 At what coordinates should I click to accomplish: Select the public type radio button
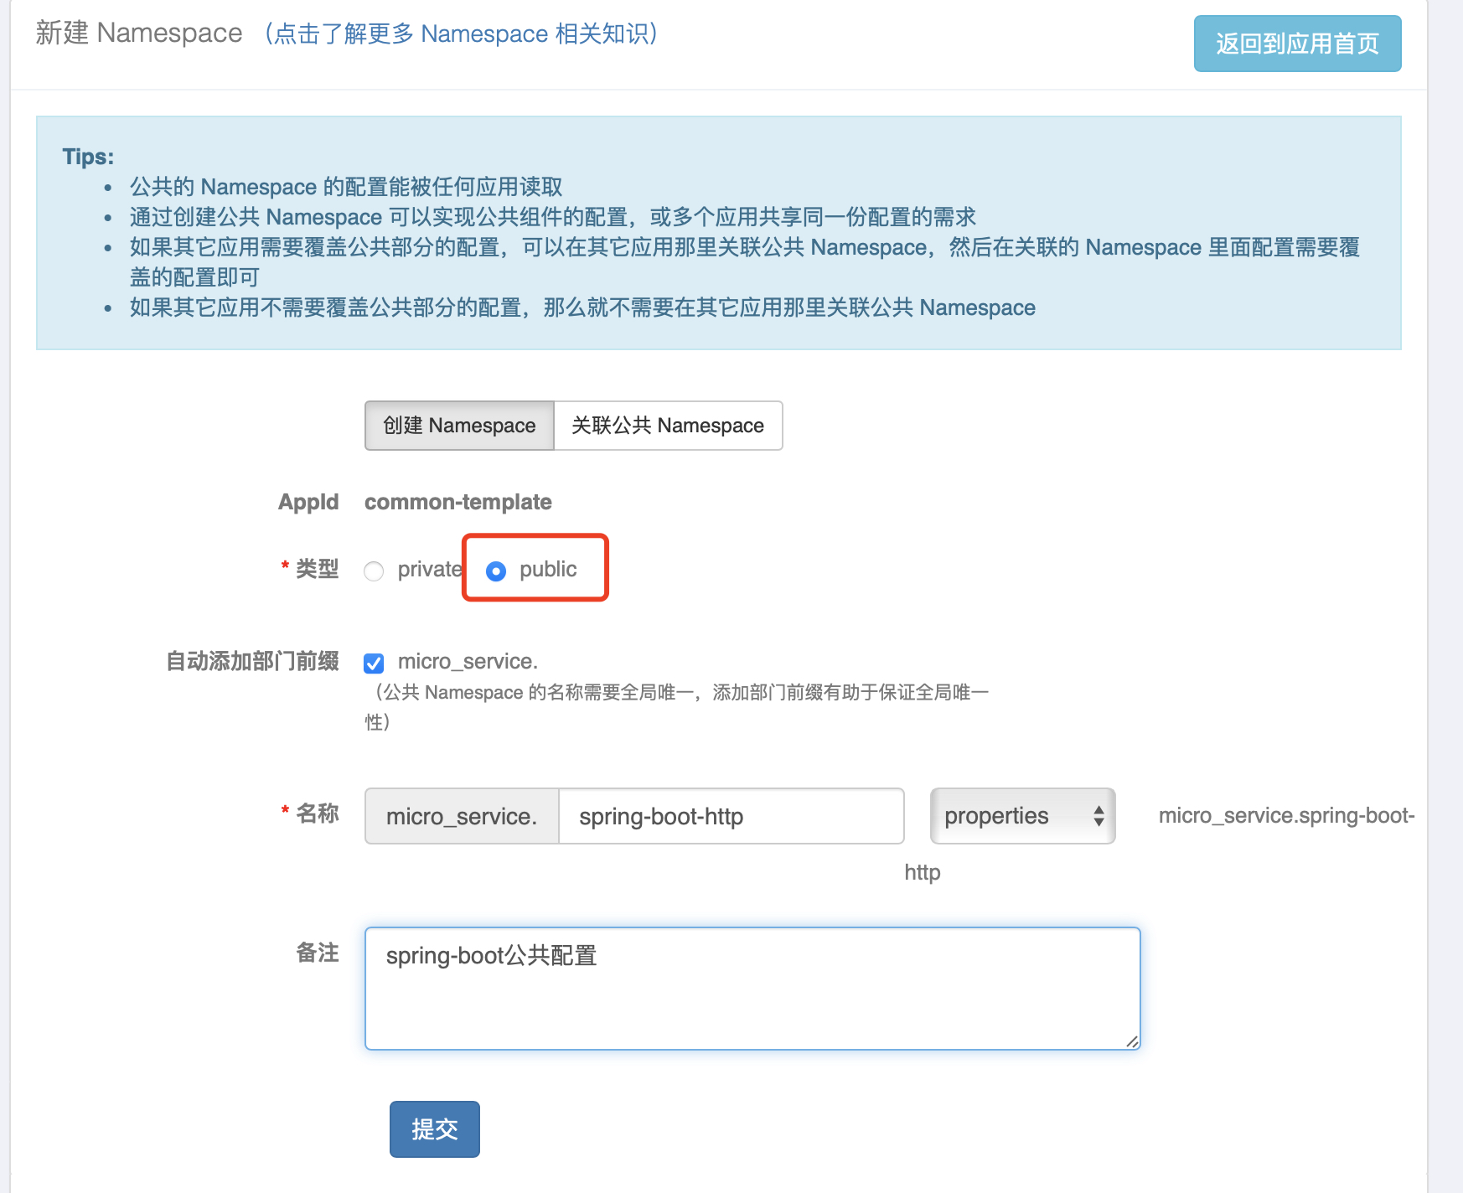(x=496, y=571)
